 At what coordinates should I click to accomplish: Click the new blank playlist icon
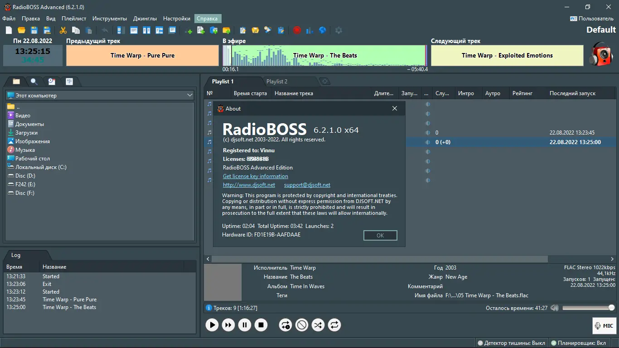(9, 30)
